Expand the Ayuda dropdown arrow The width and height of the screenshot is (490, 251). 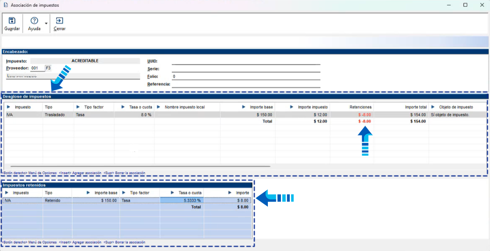46,24
